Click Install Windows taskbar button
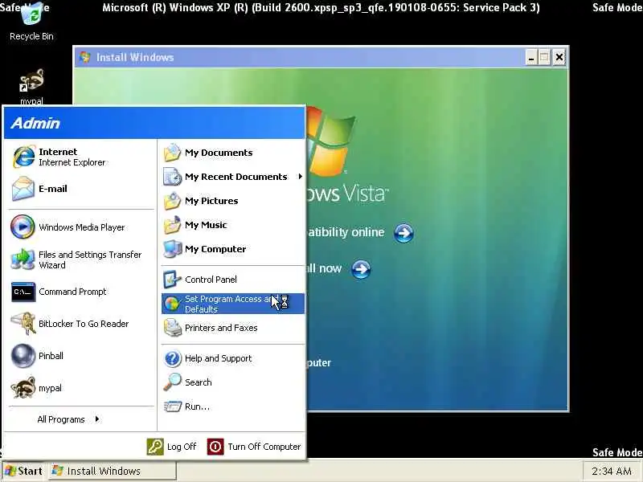Screen dimensions: 643x482 click(x=113, y=471)
